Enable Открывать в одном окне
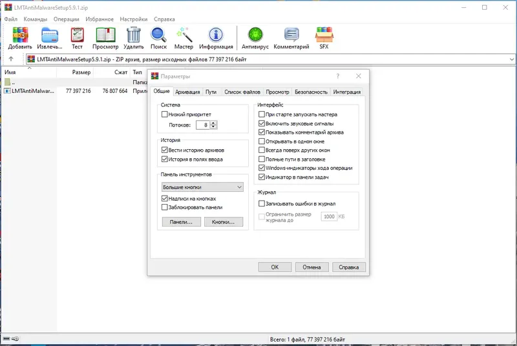Viewport: 517px width, 346px height. (x=262, y=141)
